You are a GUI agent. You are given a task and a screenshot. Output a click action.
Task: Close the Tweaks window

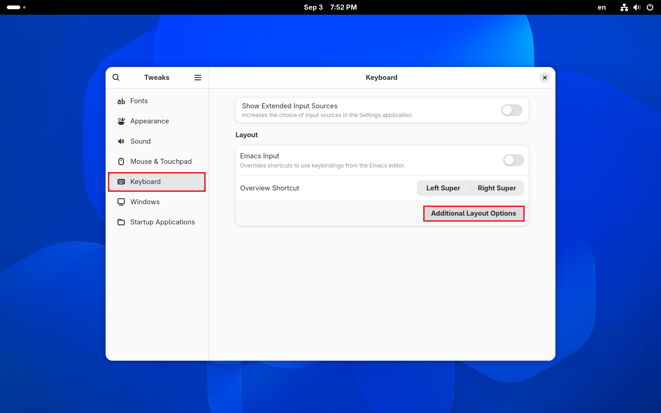(x=545, y=78)
